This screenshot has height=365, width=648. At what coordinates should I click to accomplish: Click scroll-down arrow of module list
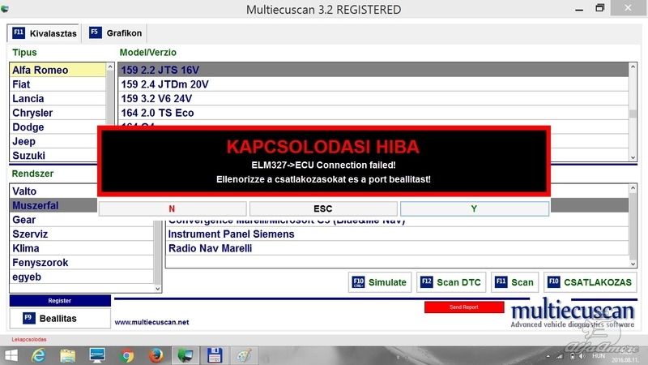[x=633, y=264]
